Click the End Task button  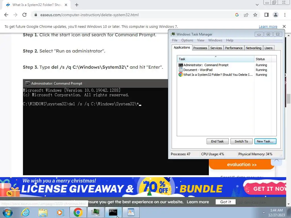[217, 141]
